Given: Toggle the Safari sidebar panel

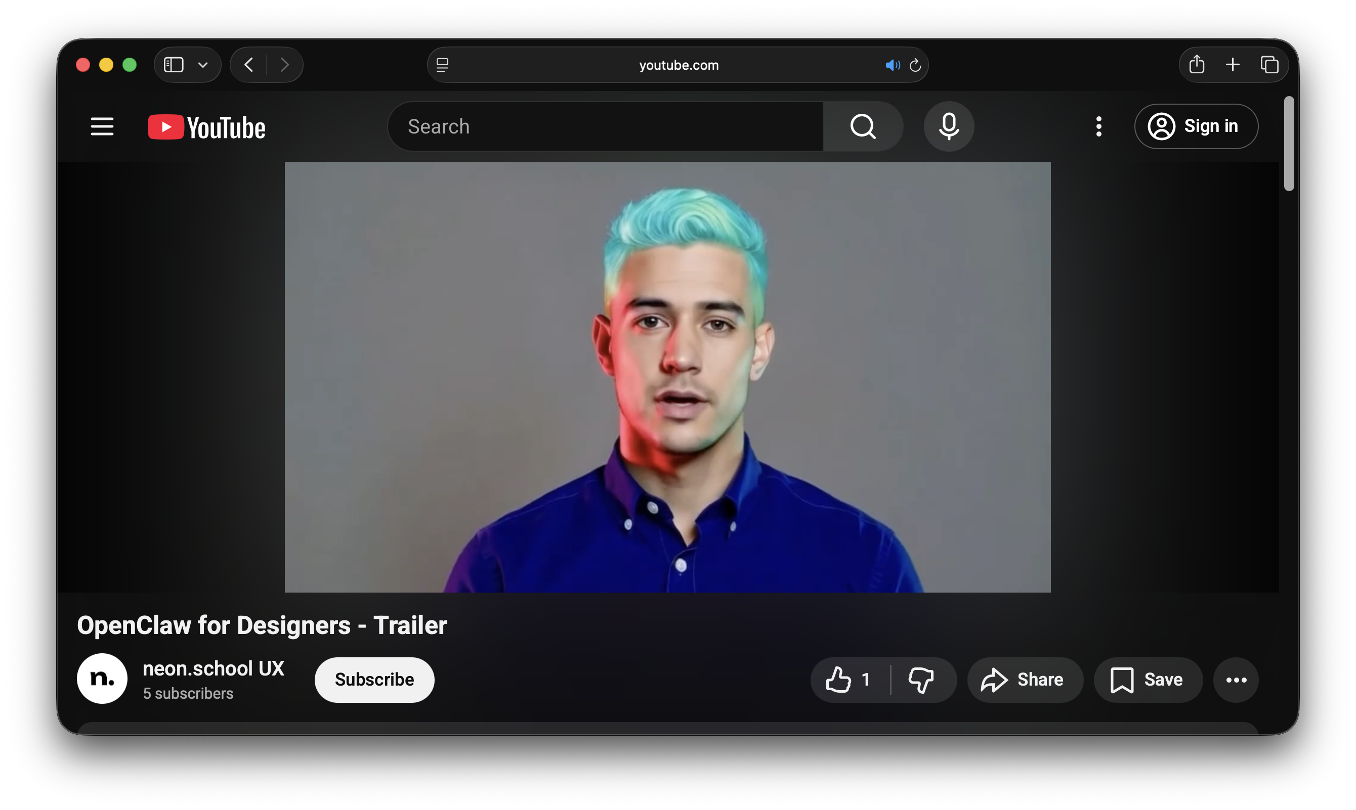Looking at the screenshot, I should 174,65.
